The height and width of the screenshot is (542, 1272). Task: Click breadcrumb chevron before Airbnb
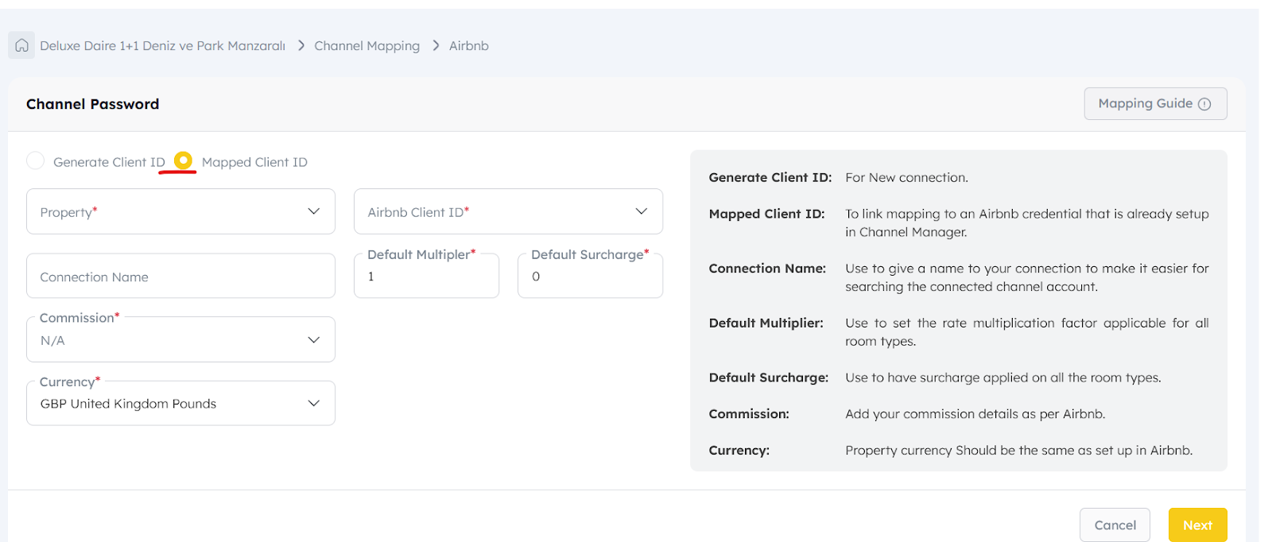436,45
